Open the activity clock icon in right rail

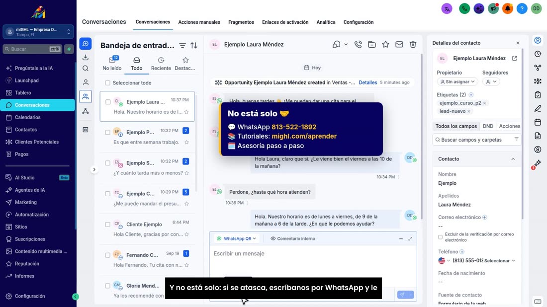point(538,54)
